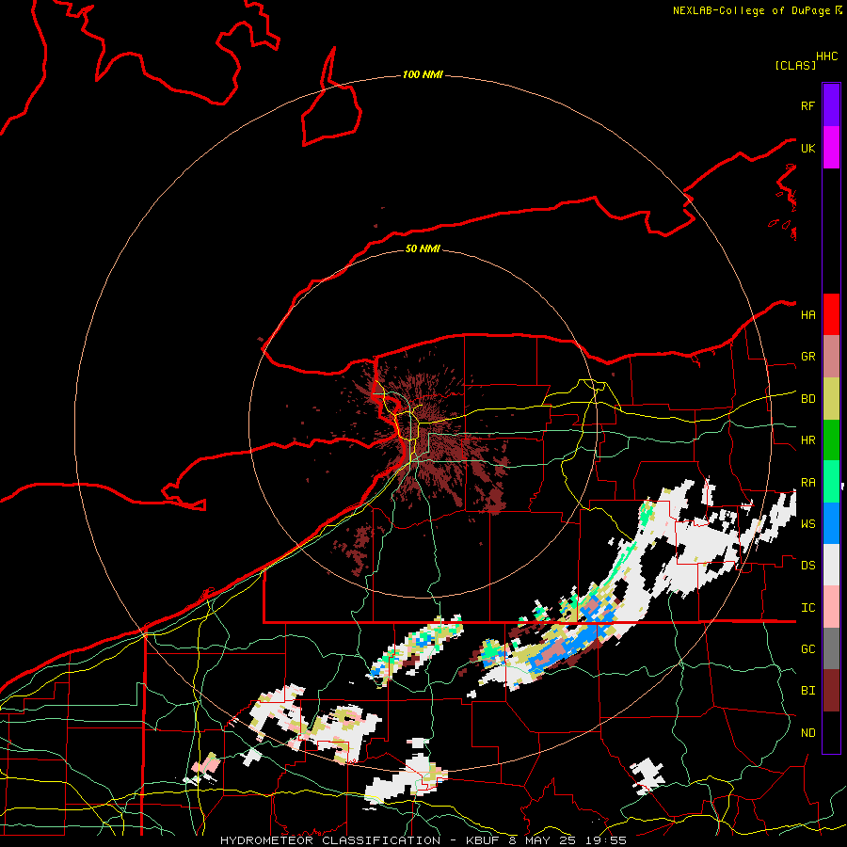Viewport: 847px width, 847px height.
Task: Choose the 'DS' legend label text
Action: [x=807, y=566]
